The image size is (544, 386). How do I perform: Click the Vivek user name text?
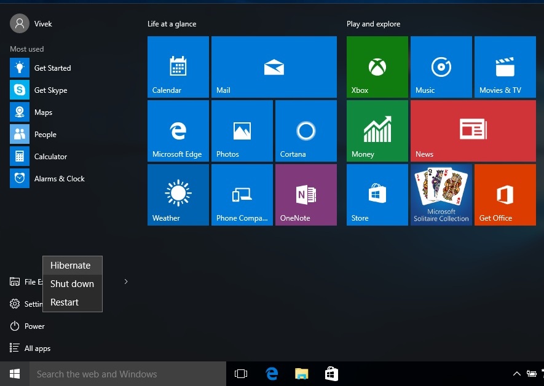43,23
